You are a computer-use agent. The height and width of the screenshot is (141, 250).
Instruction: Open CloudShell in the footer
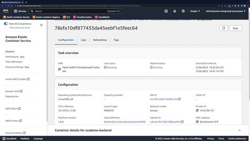pyautogui.click(x=9, y=139)
